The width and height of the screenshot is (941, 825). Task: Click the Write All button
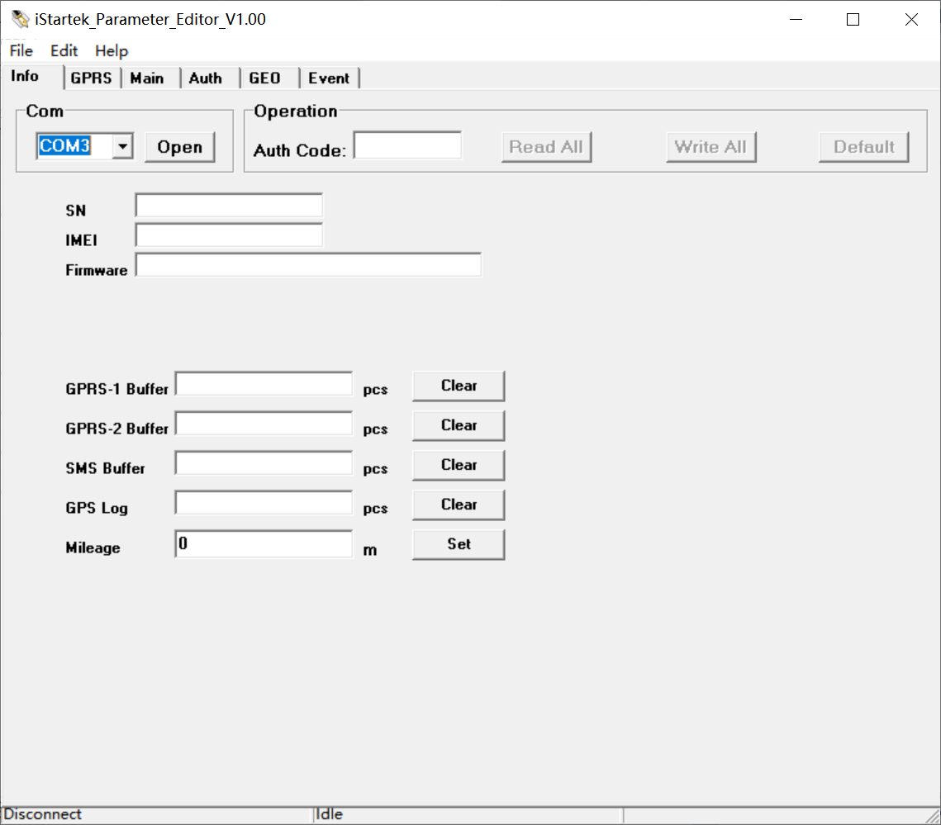[711, 146]
